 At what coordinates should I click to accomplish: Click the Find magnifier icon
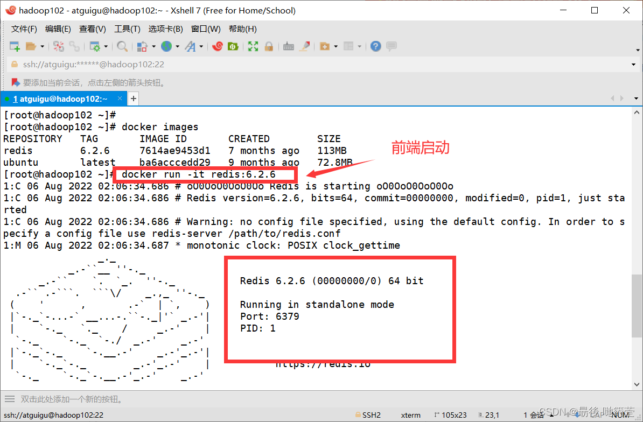click(122, 46)
